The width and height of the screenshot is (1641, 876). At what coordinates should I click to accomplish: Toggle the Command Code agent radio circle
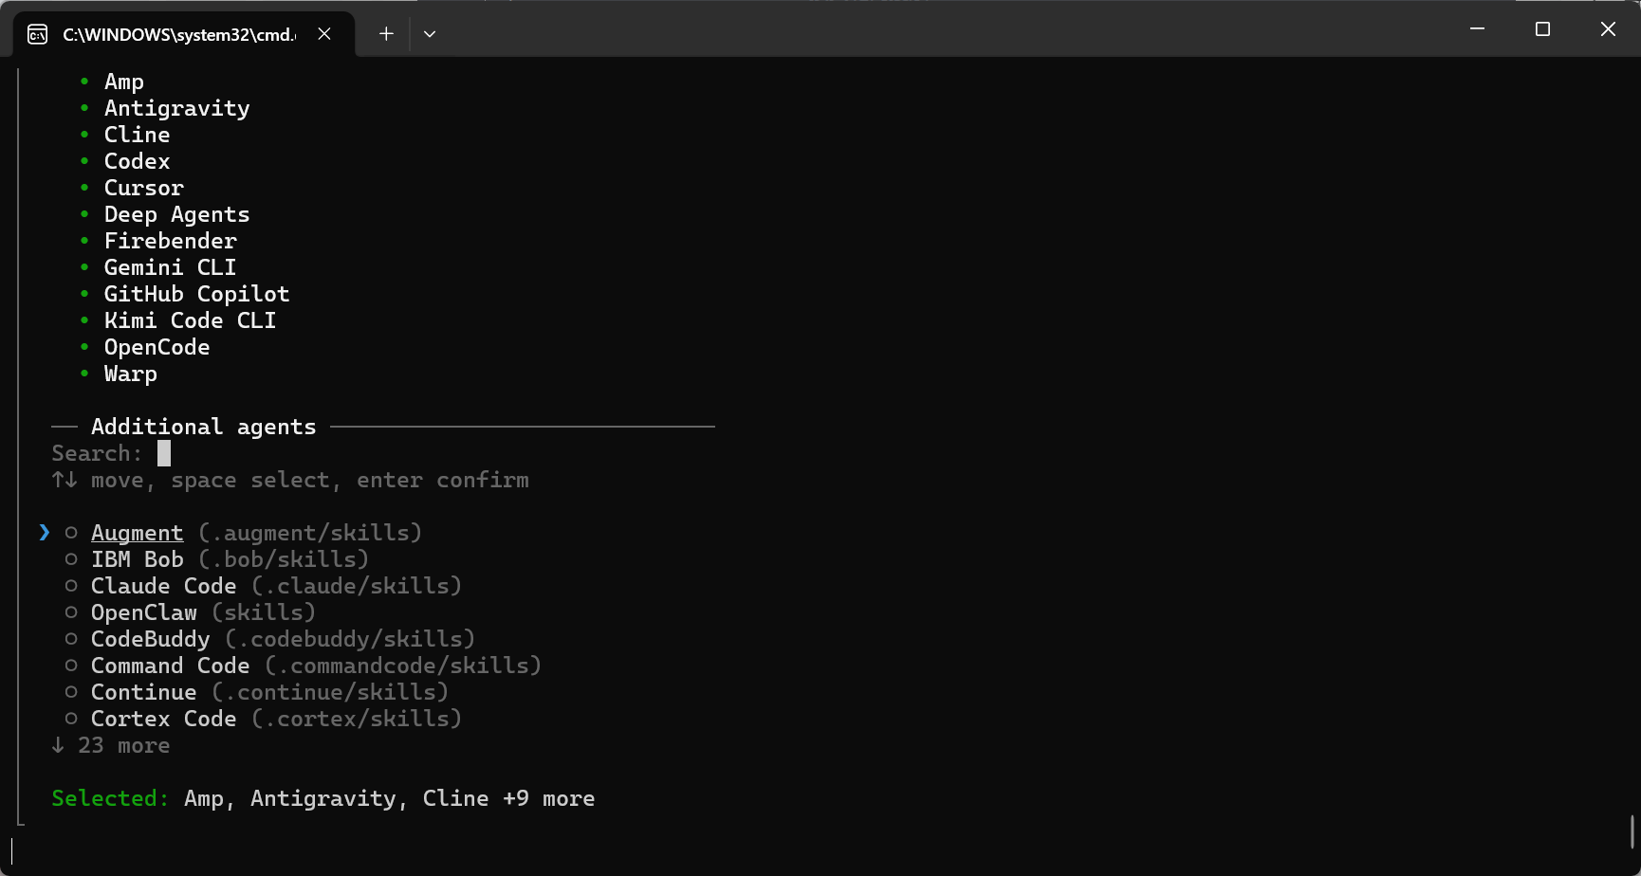tap(71, 666)
